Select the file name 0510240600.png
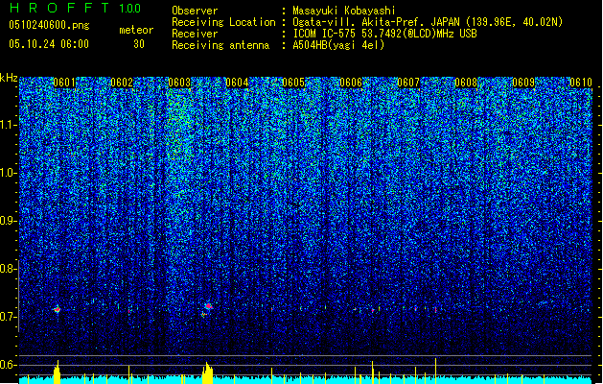This screenshot has height=384, width=603. [x=49, y=25]
